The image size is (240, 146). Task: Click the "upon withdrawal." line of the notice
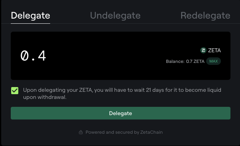45,97
